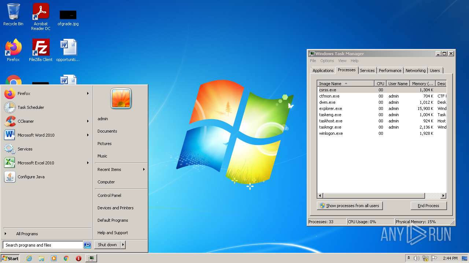The height and width of the screenshot is (263, 469).
Task: Sort processes by Memory column
Action: coord(422,84)
